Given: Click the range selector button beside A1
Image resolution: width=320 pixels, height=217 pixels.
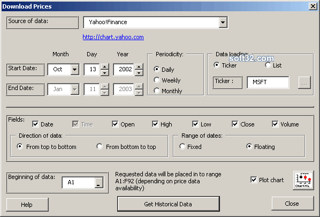Looking at the screenshot, I should pyautogui.click(x=99, y=183).
